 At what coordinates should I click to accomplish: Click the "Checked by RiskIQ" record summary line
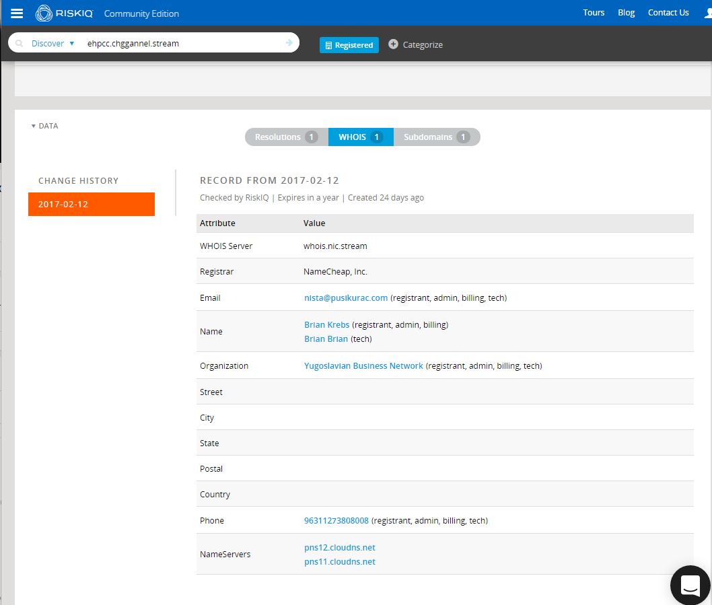[312, 198]
